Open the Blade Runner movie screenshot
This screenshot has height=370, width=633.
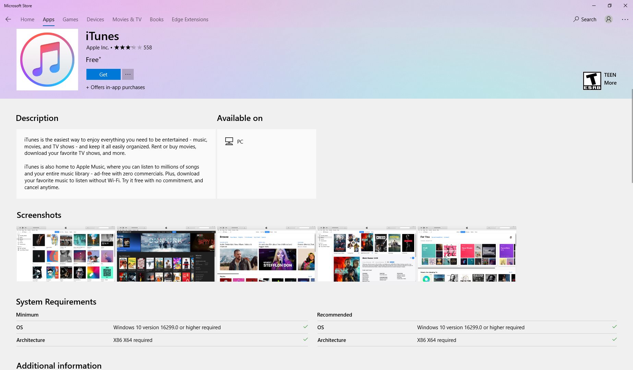tap(367, 254)
